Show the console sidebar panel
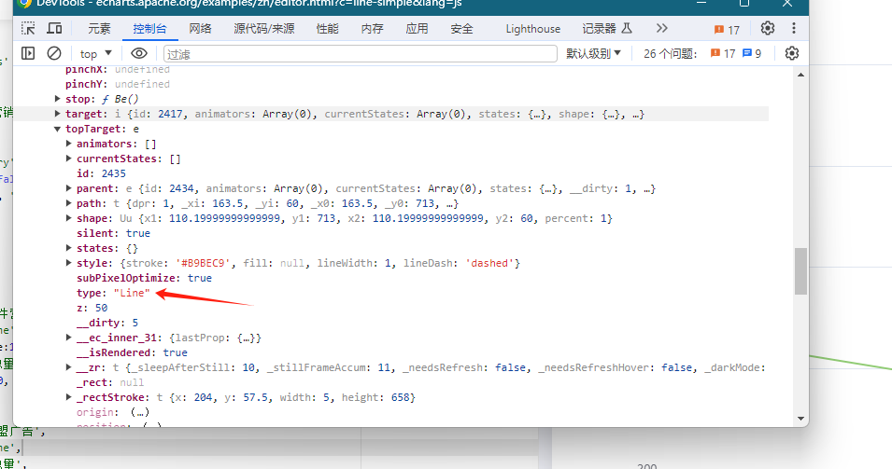 [x=28, y=54]
